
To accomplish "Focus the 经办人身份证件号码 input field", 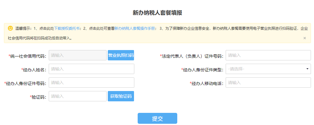I will [x=91, y=83].
